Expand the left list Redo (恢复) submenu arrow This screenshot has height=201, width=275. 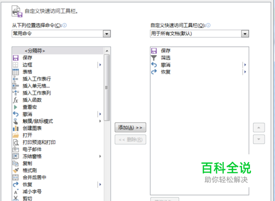tap(100, 185)
